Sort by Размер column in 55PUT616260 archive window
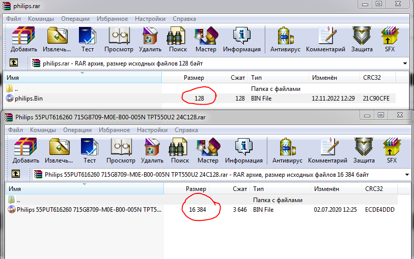Viewport: 414px width, 259px height. pyautogui.click(x=186, y=189)
